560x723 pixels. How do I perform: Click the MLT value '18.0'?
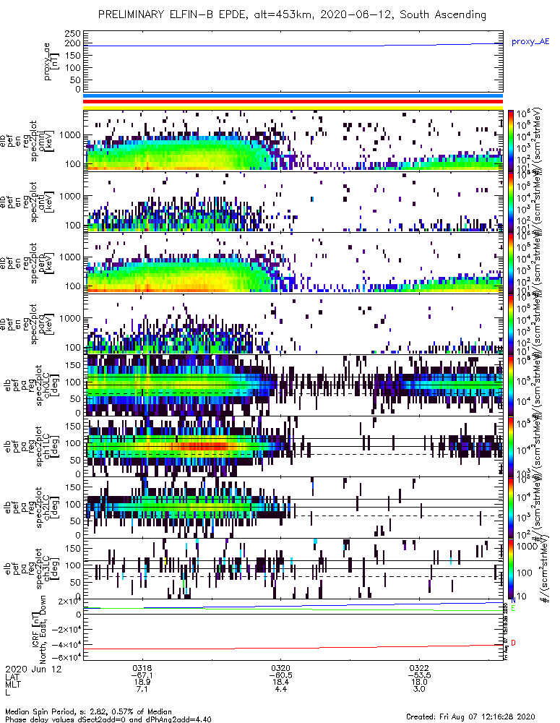click(x=419, y=682)
